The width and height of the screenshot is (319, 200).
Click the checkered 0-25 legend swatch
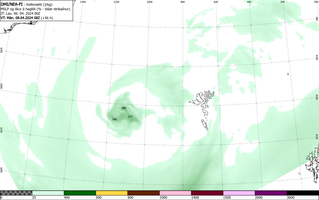16,193
